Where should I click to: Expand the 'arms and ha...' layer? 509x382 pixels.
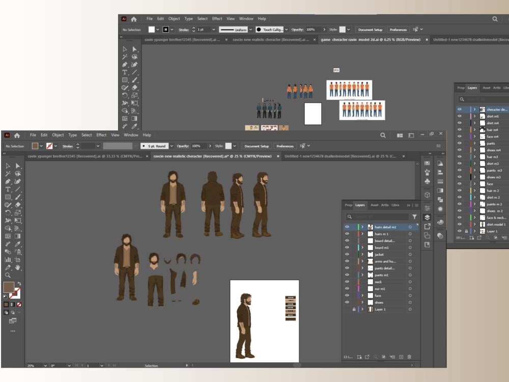click(362, 261)
